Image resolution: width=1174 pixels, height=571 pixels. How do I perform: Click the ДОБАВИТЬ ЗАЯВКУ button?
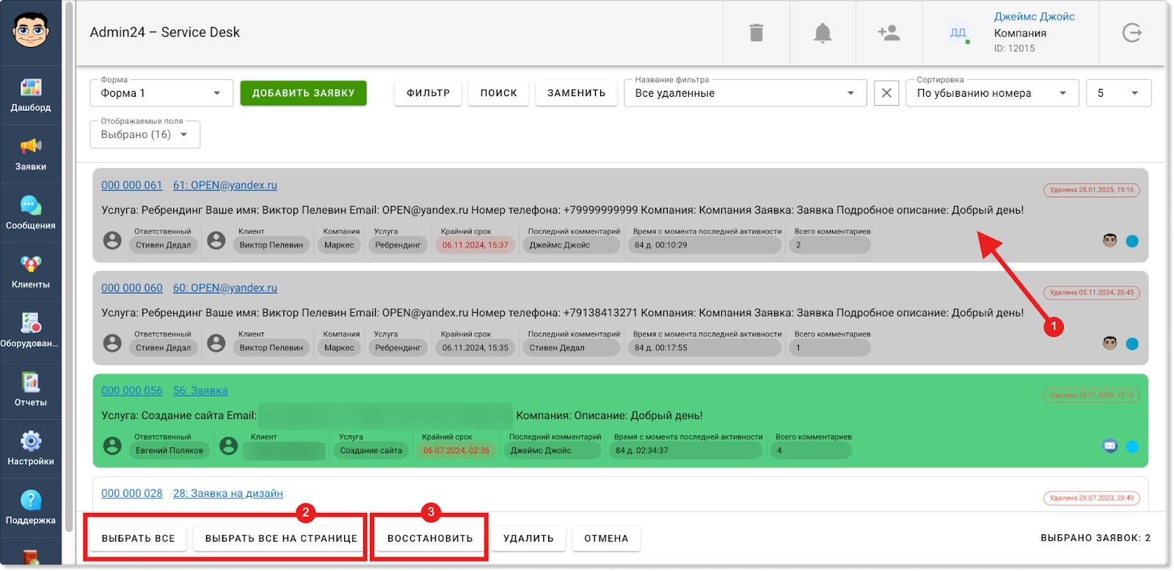303,93
